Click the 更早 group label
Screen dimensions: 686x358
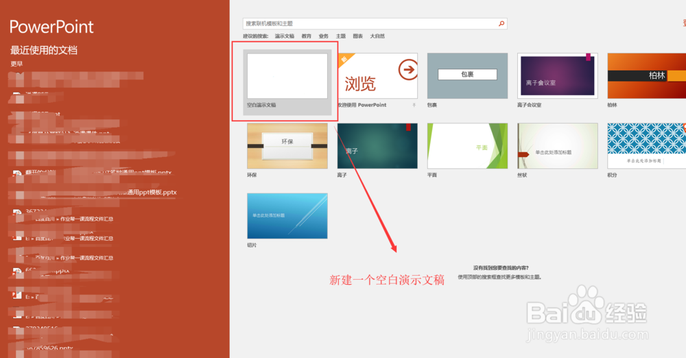coord(16,64)
